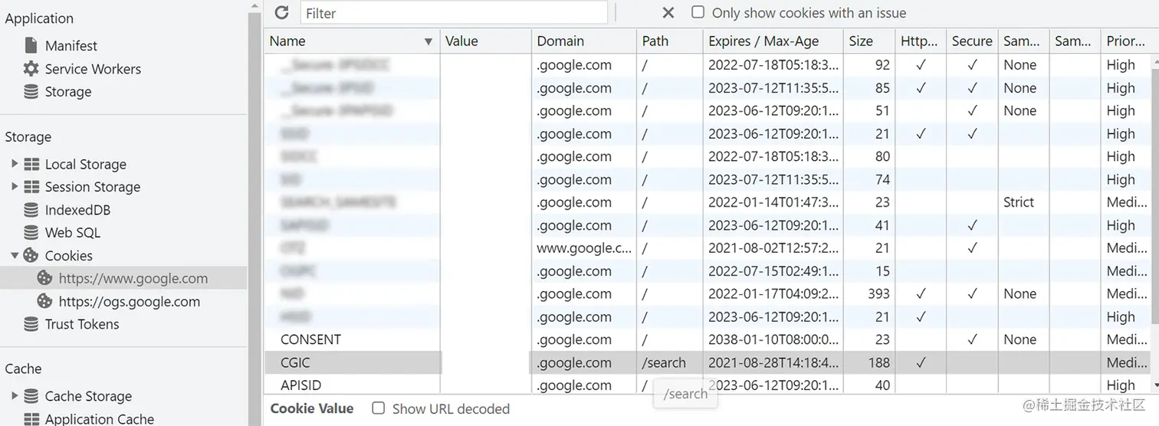Click the 2022-01-14T01:47:3... expiry cell
This screenshot has height=426, width=1159.
[x=773, y=202]
